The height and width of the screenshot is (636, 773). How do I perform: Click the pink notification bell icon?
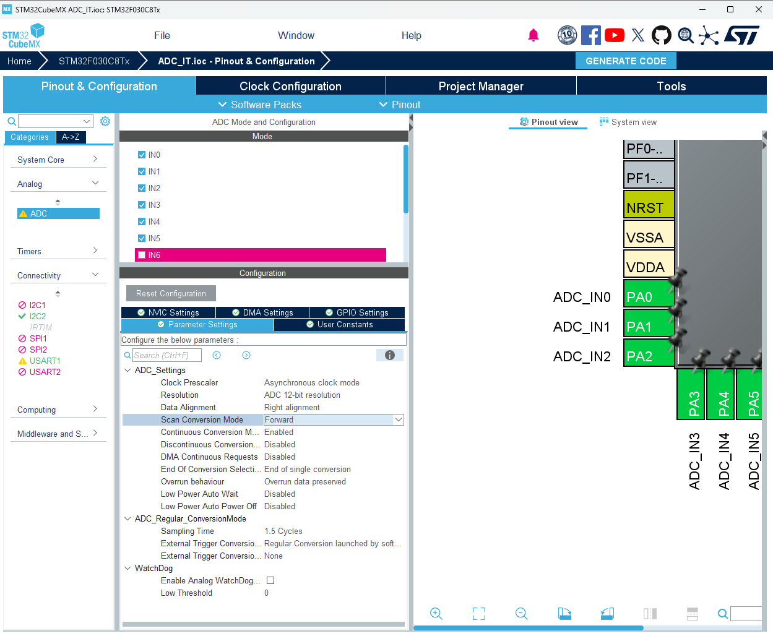(x=533, y=35)
